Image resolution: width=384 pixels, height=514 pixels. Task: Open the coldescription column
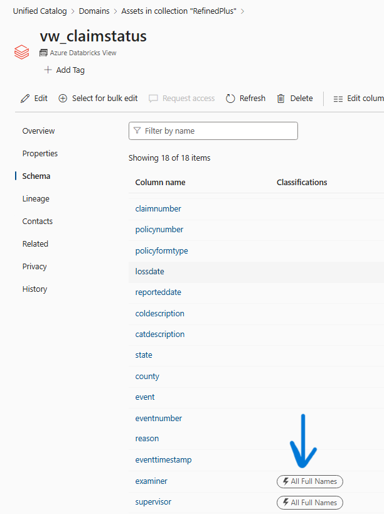click(159, 313)
